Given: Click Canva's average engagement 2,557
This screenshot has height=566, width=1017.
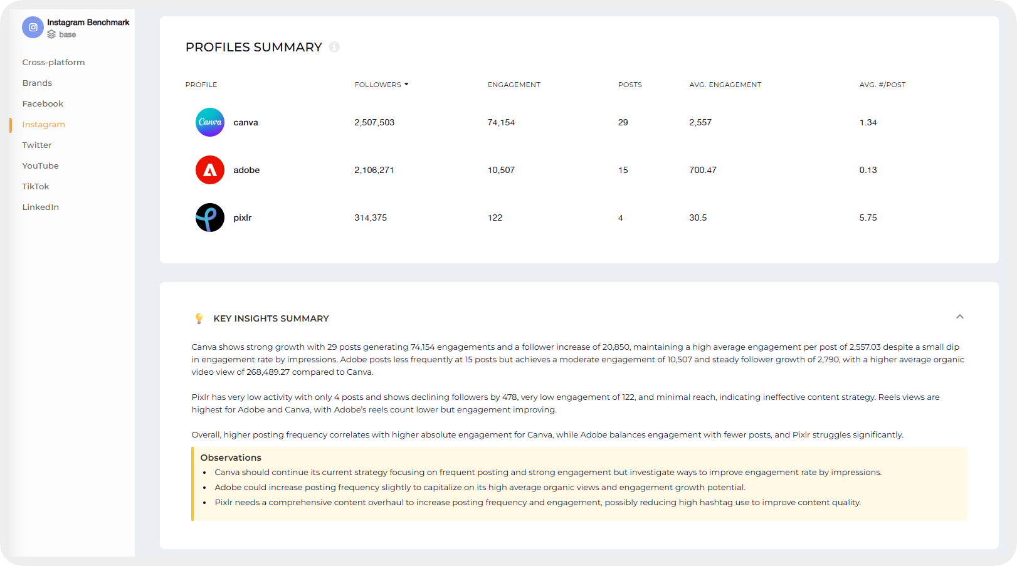Looking at the screenshot, I should (700, 122).
